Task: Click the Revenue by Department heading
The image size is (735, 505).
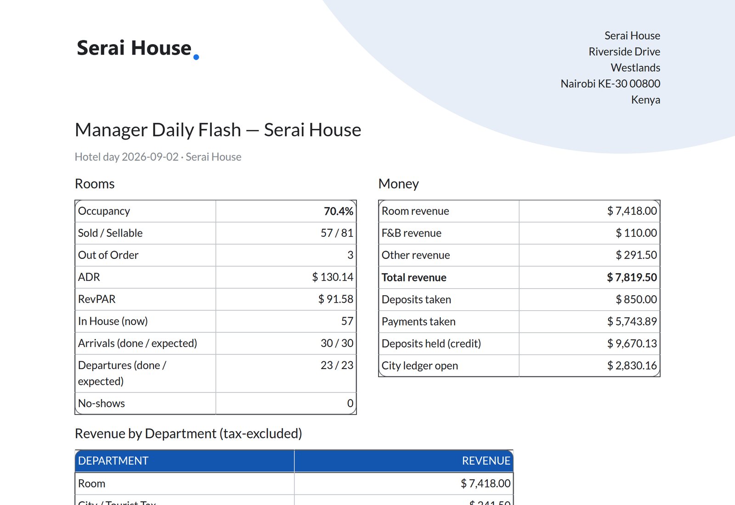Action: pyautogui.click(x=188, y=434)
